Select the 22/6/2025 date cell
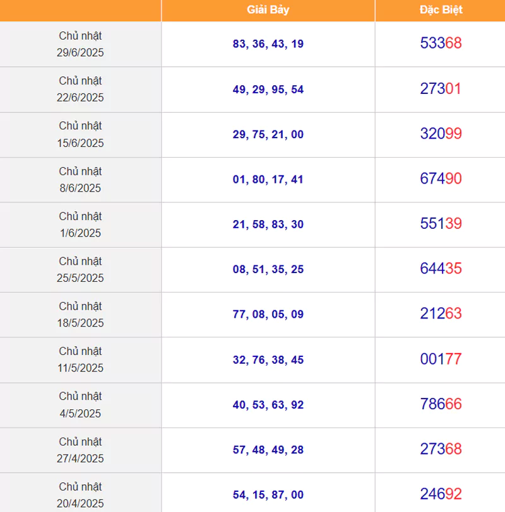 (x=80, y=89)
